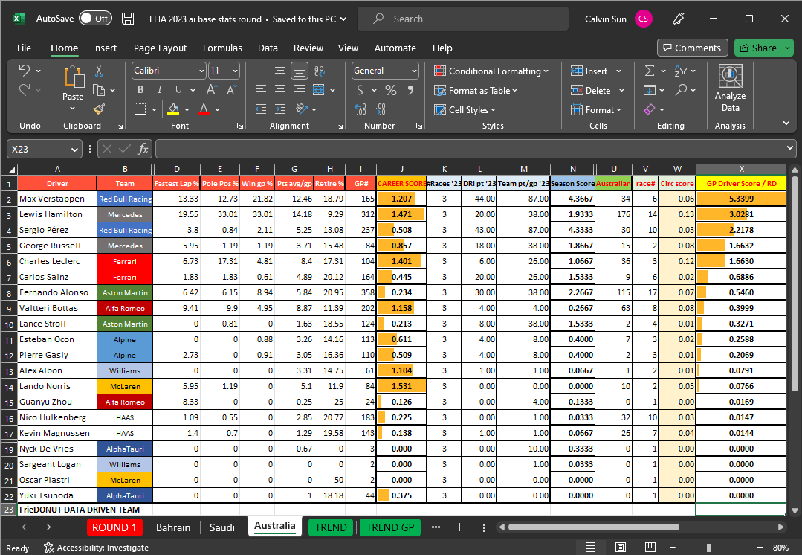The height and width of the screenshot is (555, 802).
Task: Switch to the Formulas ribbon tab
Action: (222, 48)
